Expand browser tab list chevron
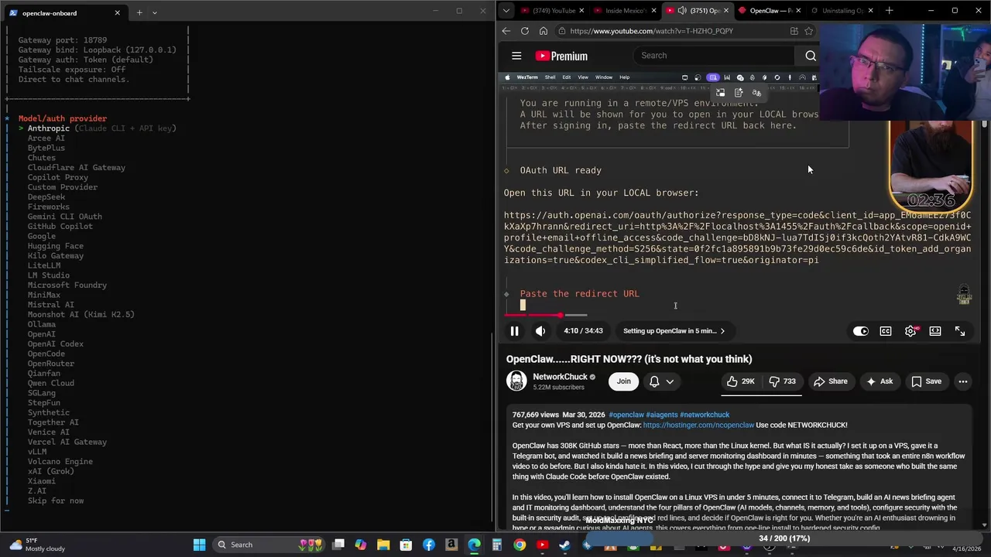 click(506, 11)
